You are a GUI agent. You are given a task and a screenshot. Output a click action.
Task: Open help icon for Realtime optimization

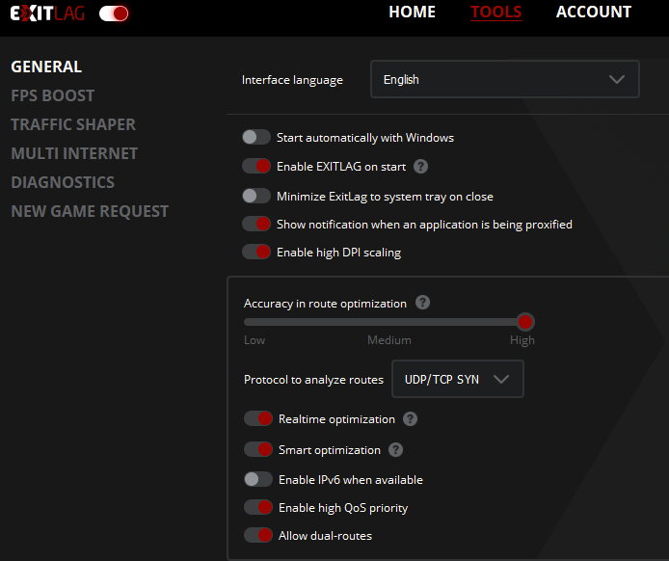tap(410, 419)
